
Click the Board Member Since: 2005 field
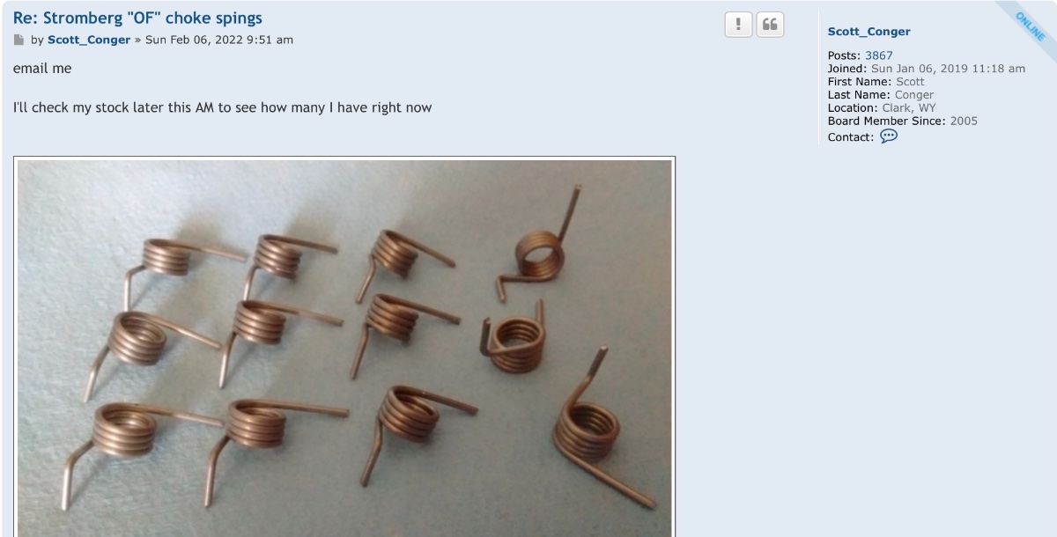click(x=903, y=121)
